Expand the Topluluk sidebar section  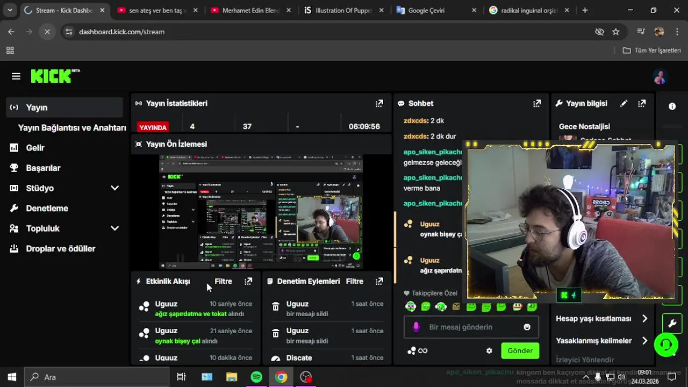tap(114, 228)
